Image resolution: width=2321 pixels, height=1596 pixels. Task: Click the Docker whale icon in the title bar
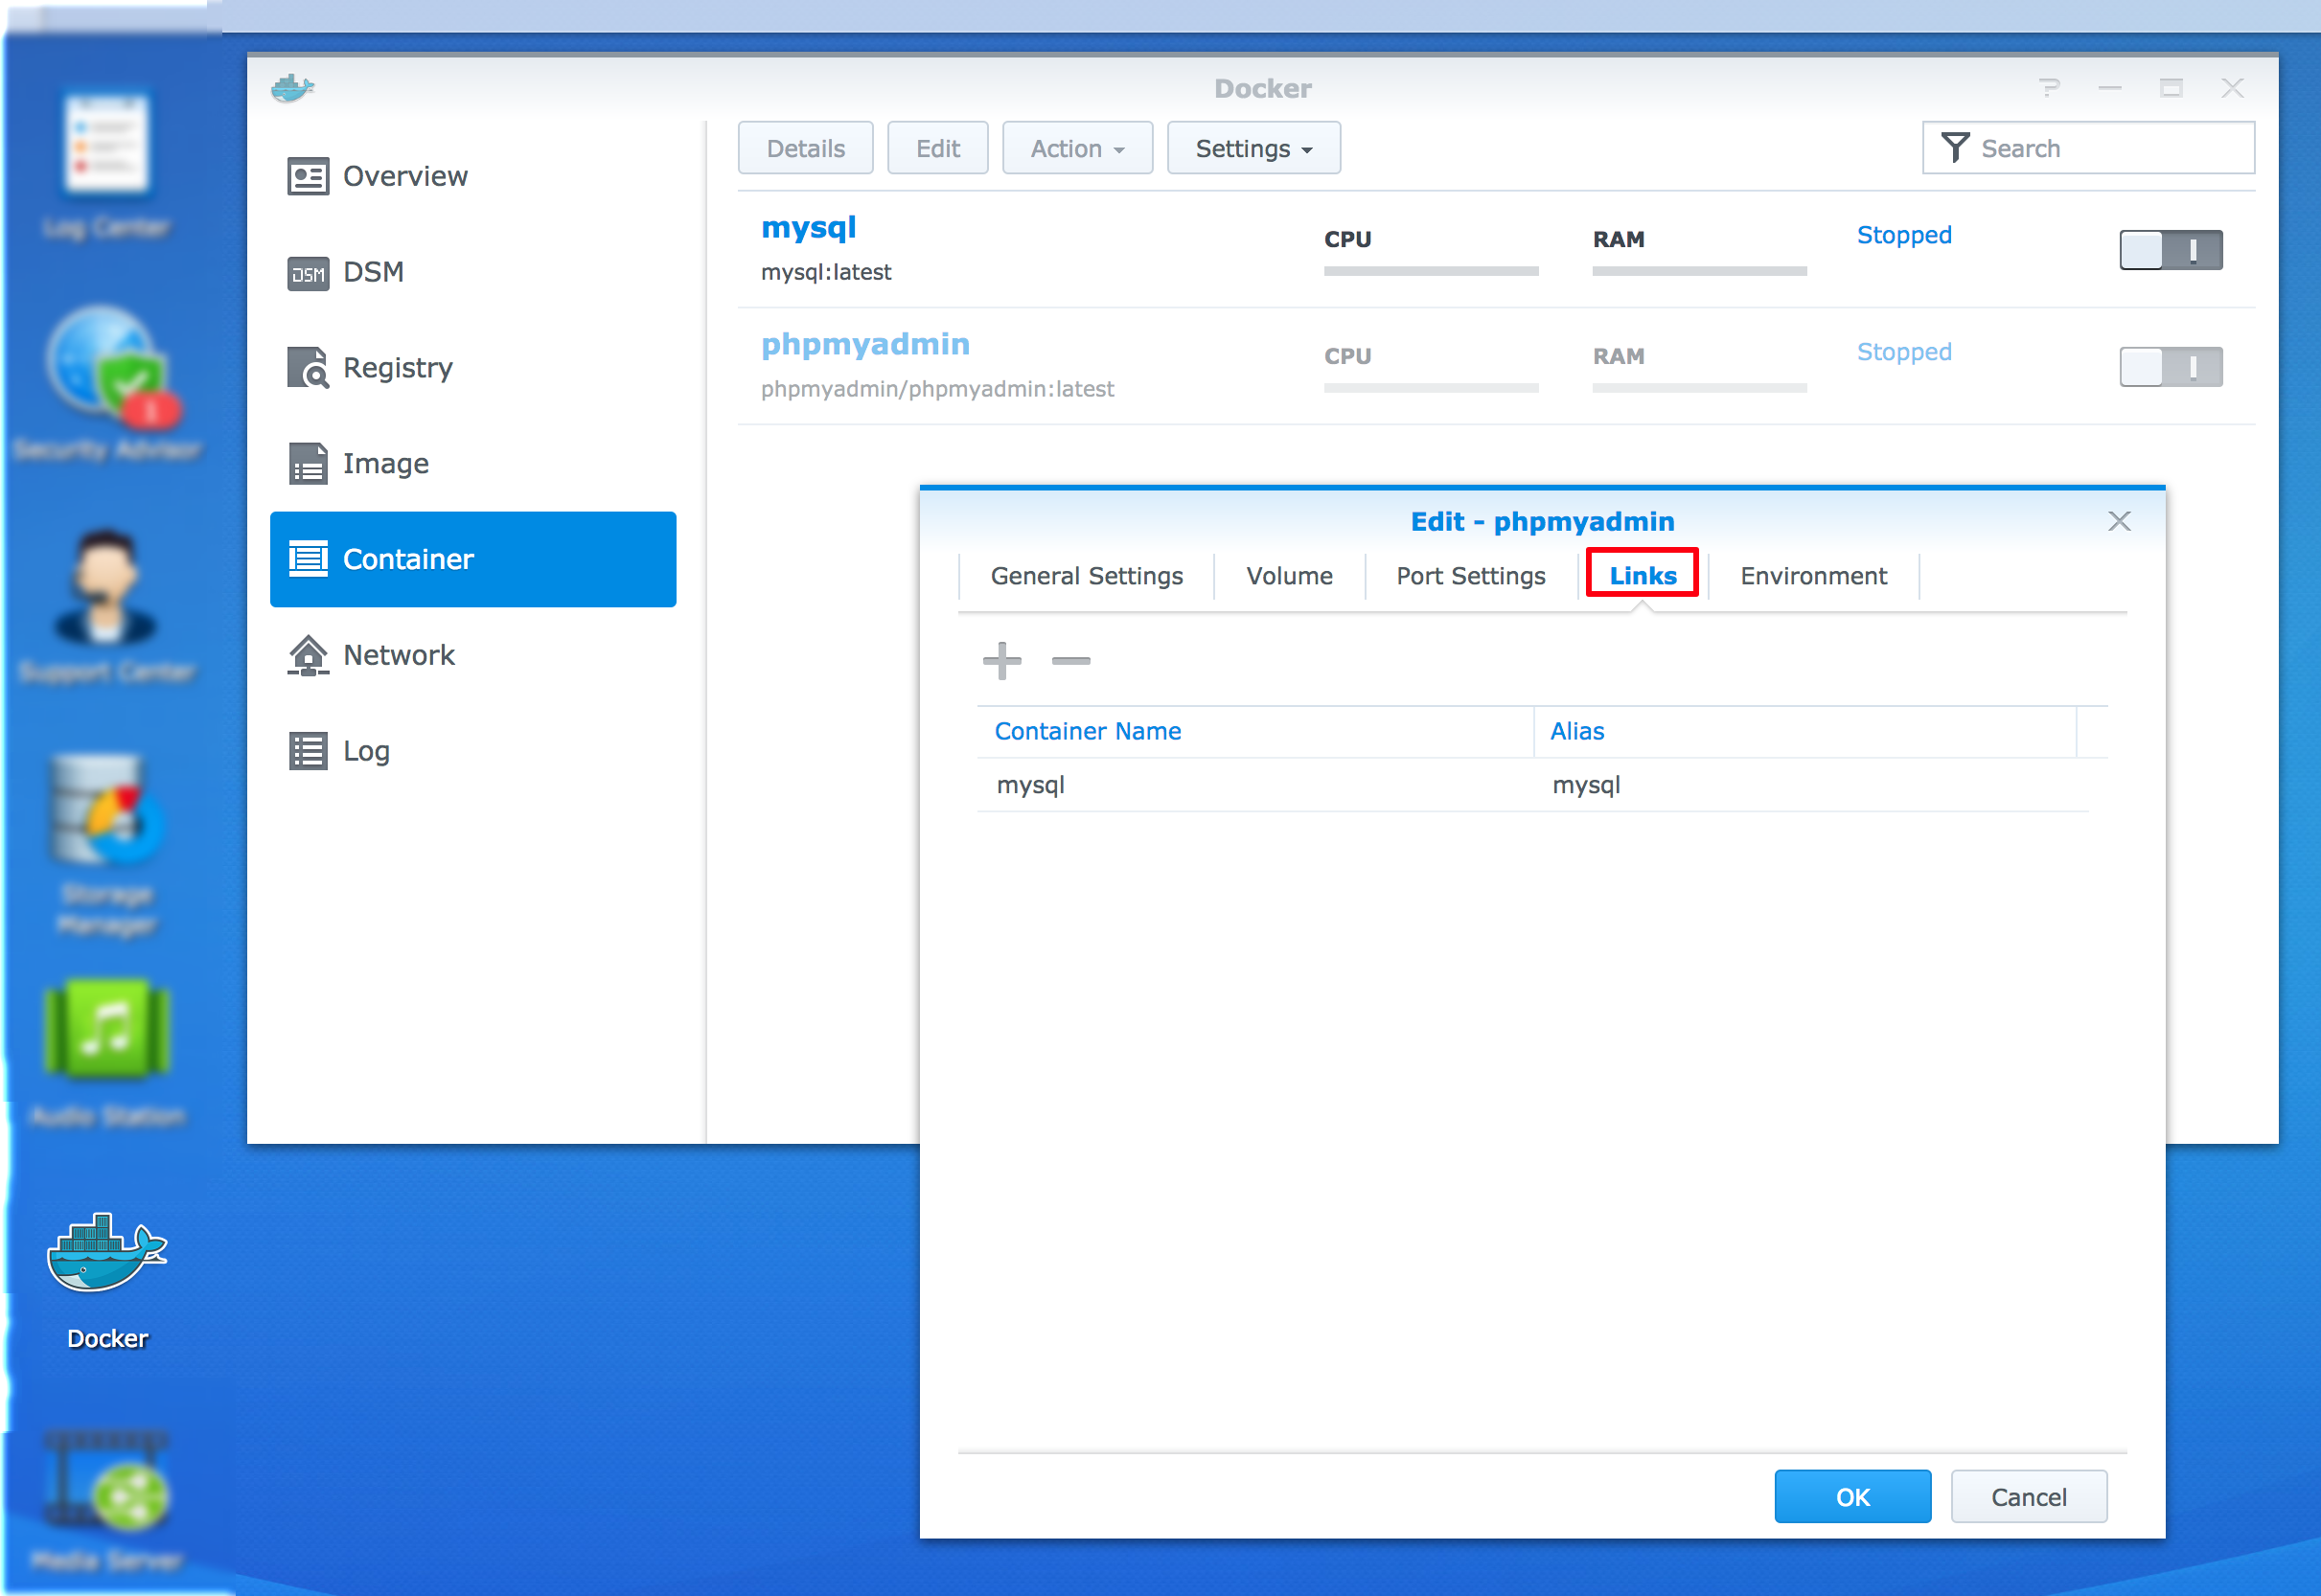click(292, 88)
